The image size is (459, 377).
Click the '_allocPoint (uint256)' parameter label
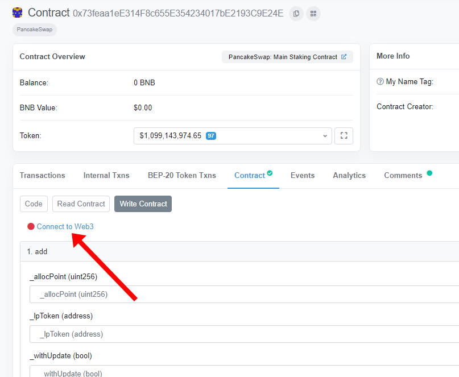point(64,276)
